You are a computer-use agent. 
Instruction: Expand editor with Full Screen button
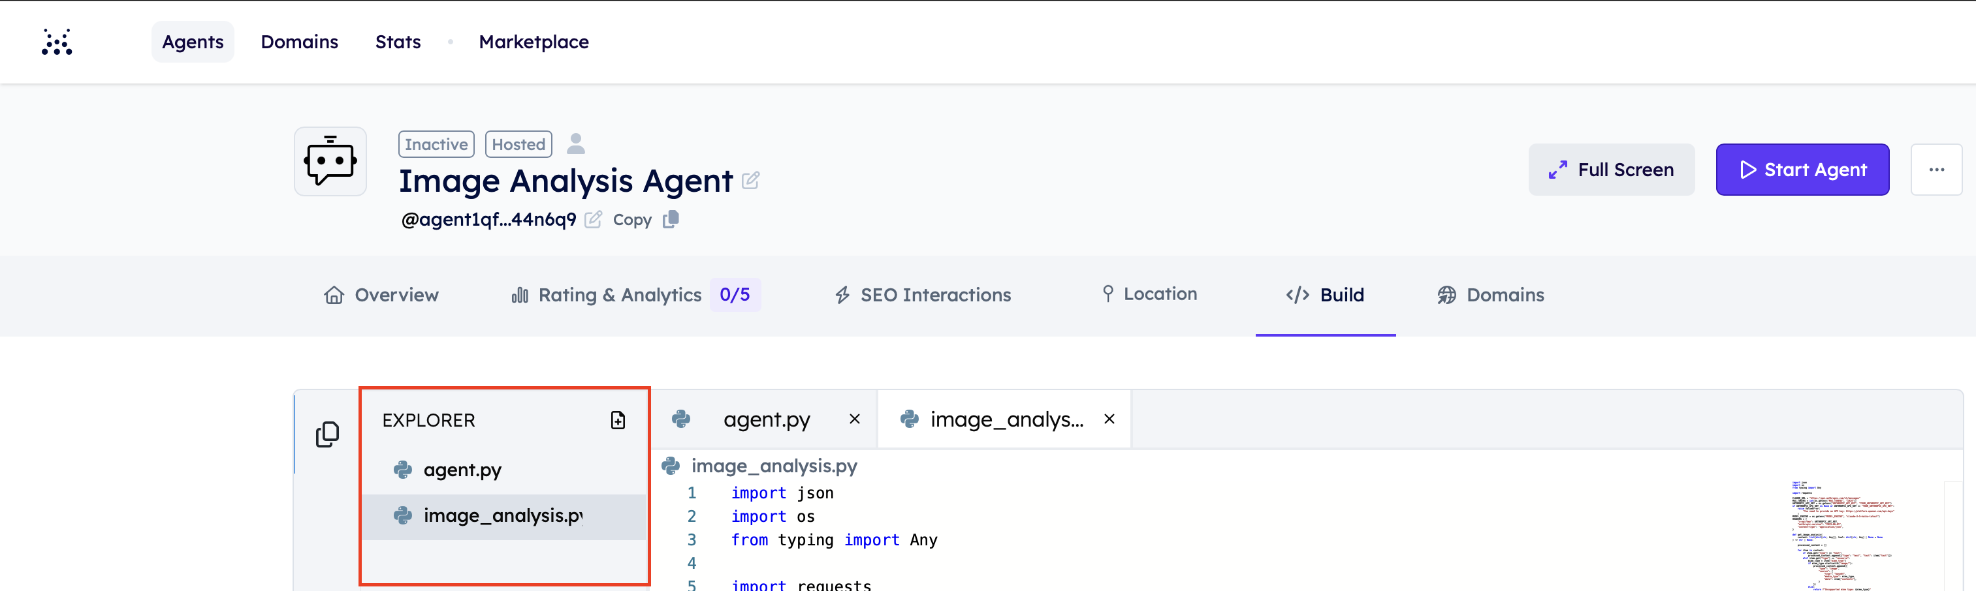pyautogui.click(x=1611, y=170)
